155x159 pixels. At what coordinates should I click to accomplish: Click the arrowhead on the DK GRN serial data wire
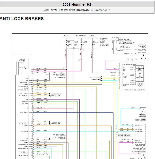[x=101, y=77]
